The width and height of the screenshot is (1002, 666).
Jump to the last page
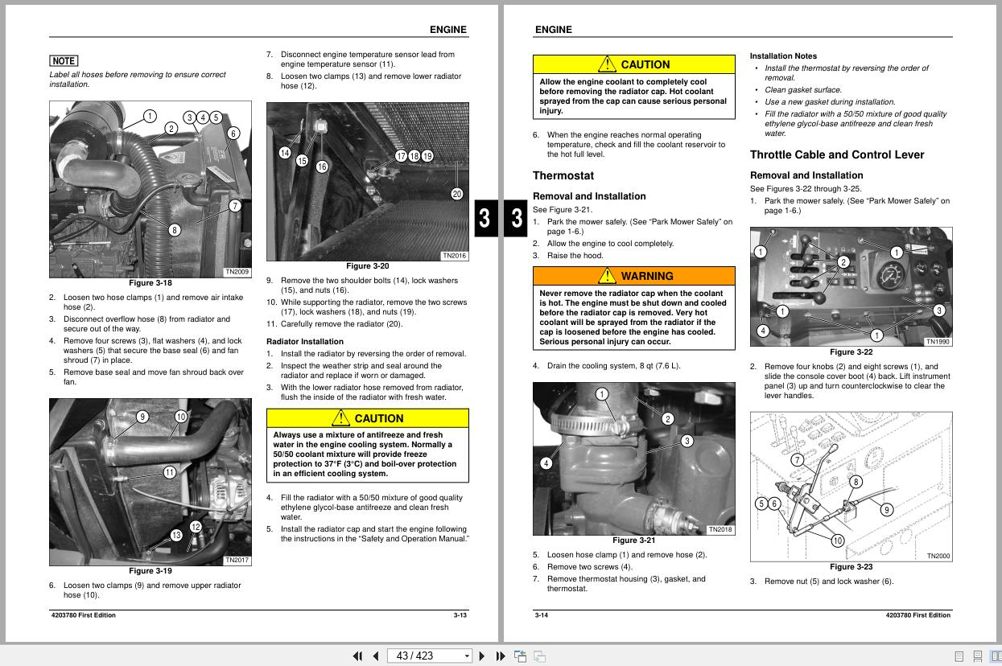point(500,656)
